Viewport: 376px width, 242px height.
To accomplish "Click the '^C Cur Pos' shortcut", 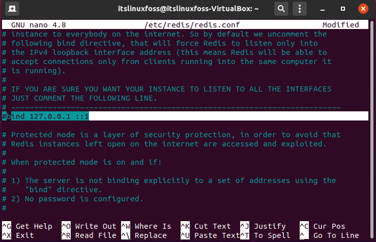I will click(322, 226).
